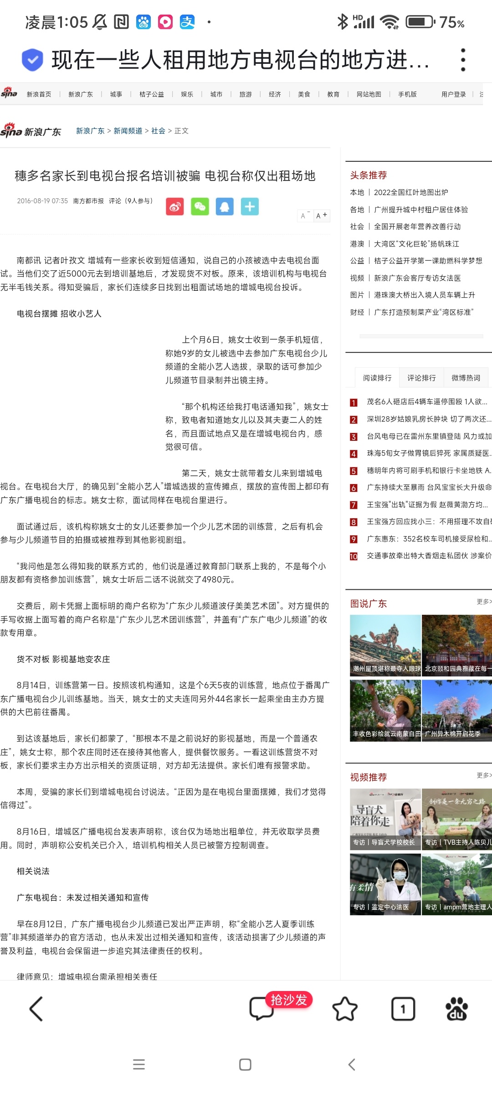Image resolution: width=492 pixels, height=1094 pixels.
Task: Open 潮州屋顶堪称最夺人眼球 photo thumbnail
Action: [385, 645]
